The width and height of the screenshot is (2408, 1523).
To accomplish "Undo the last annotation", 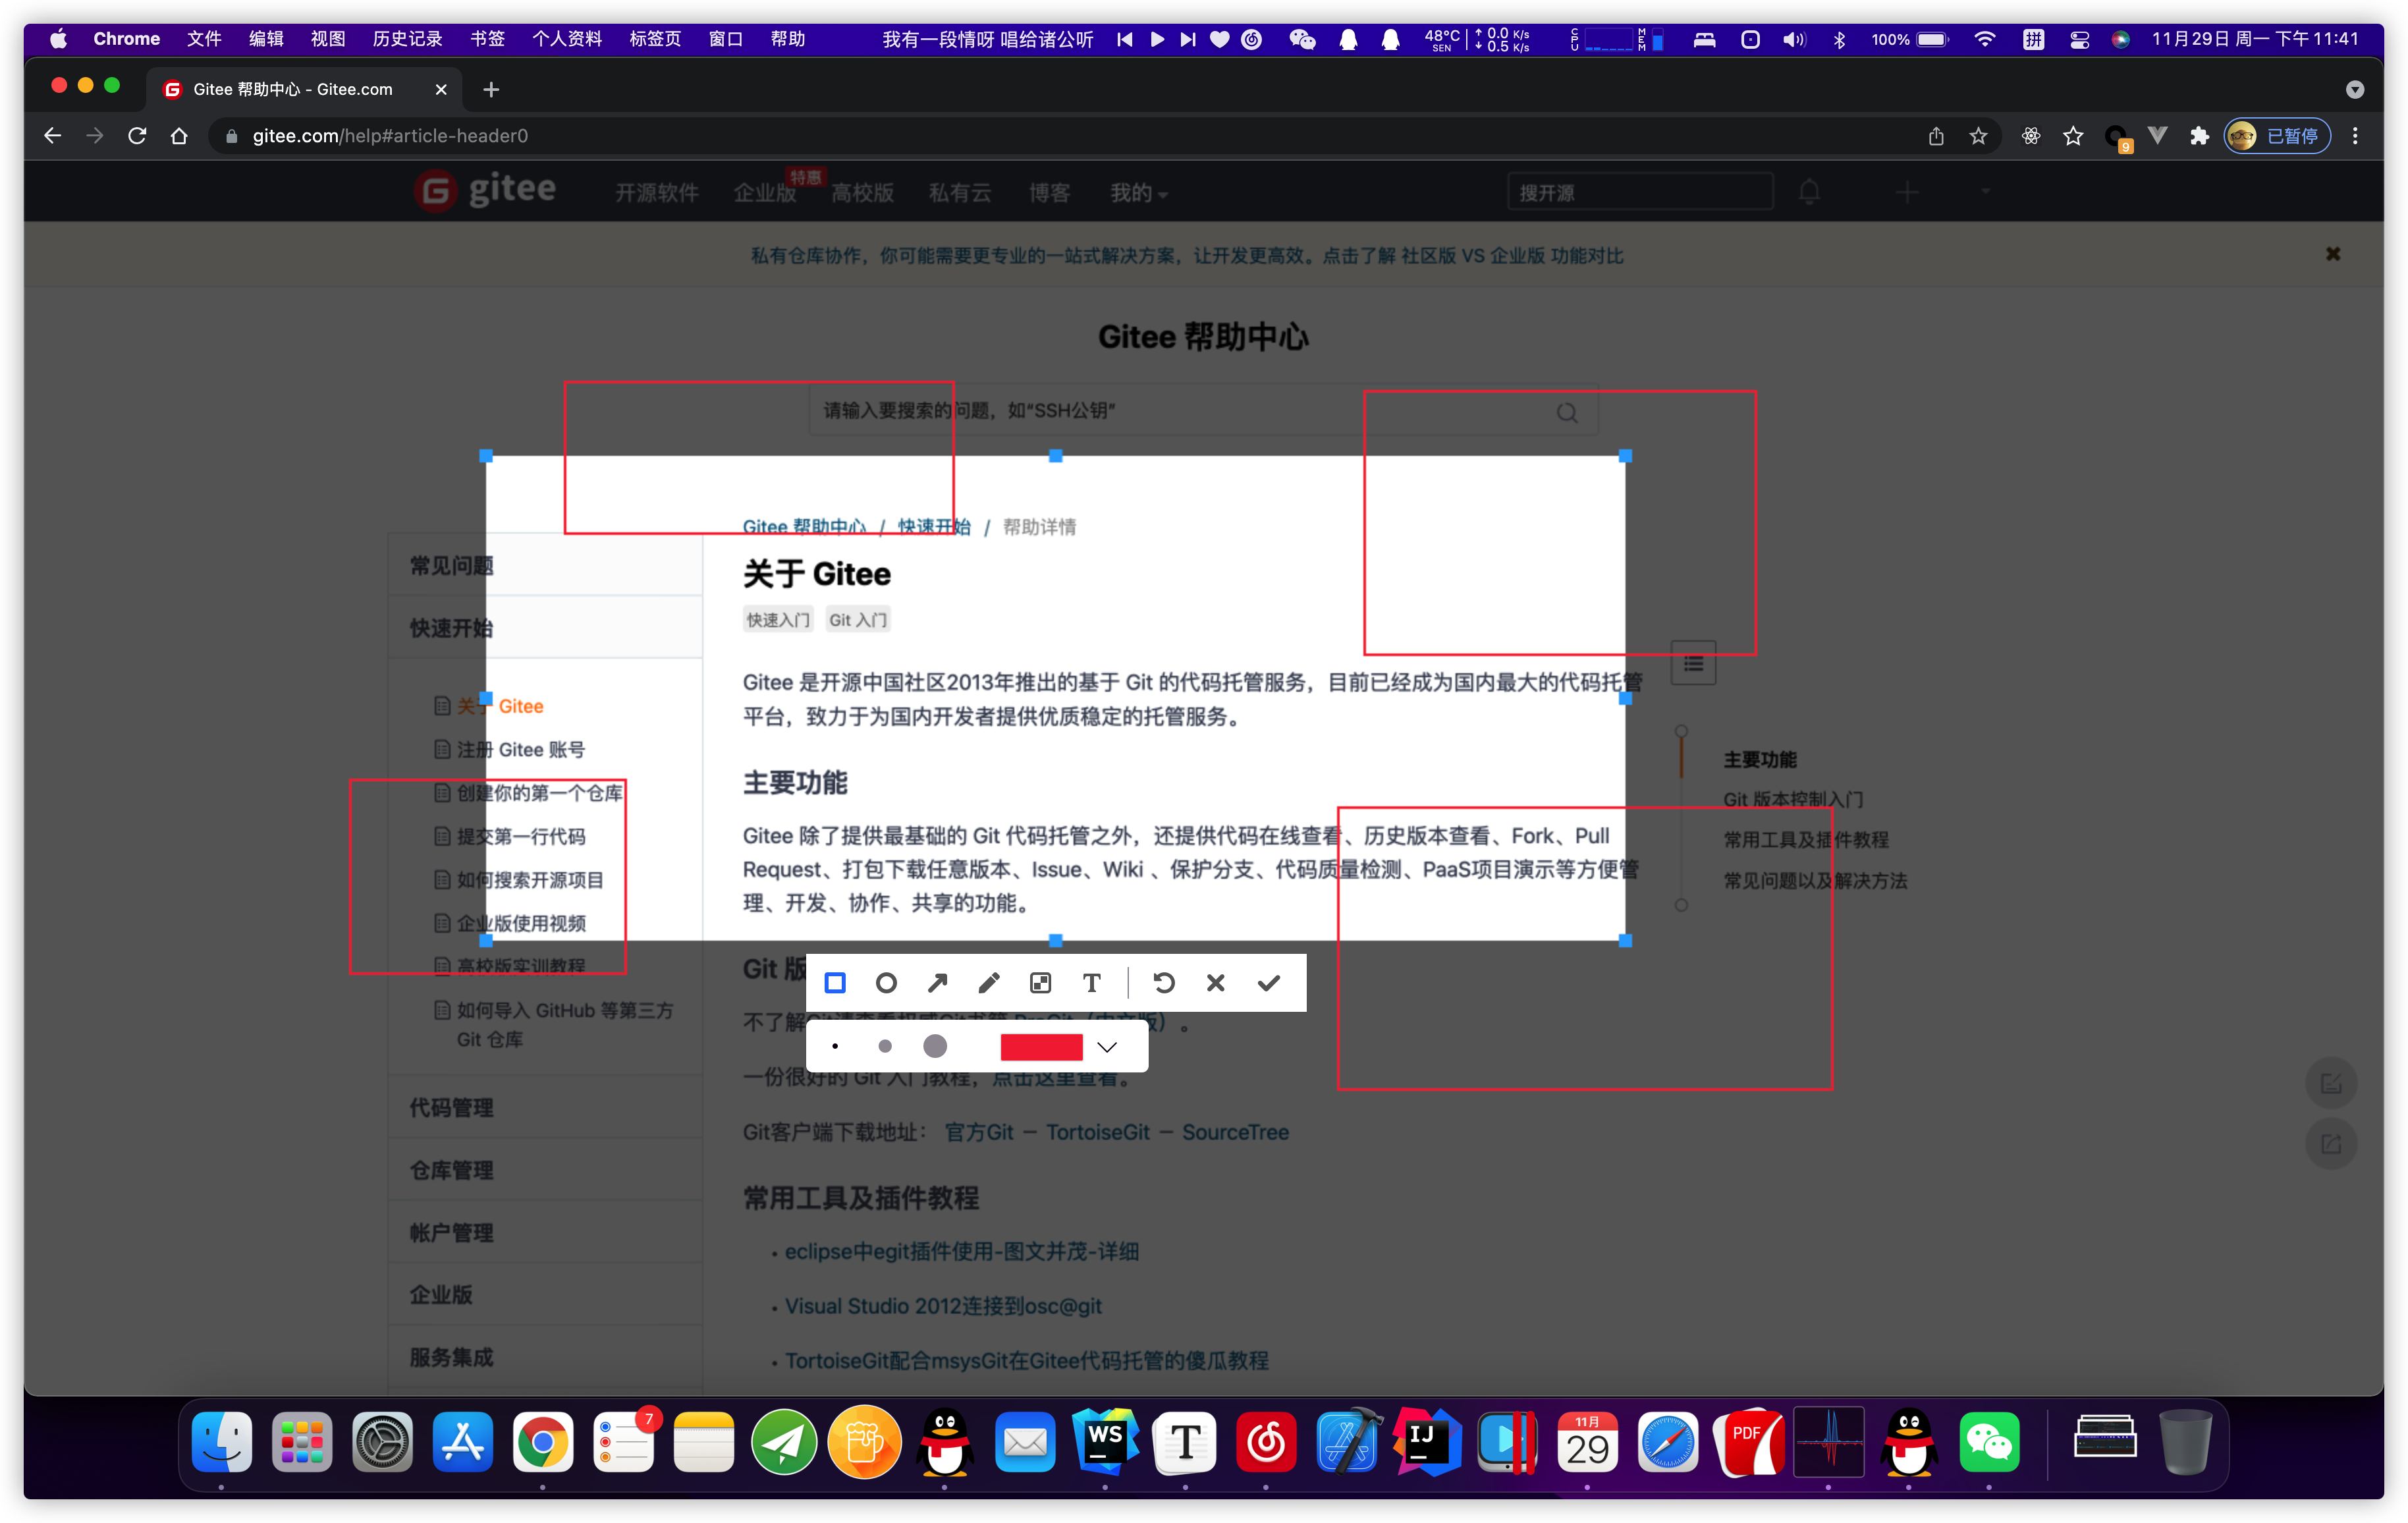I will [1164, 983].
